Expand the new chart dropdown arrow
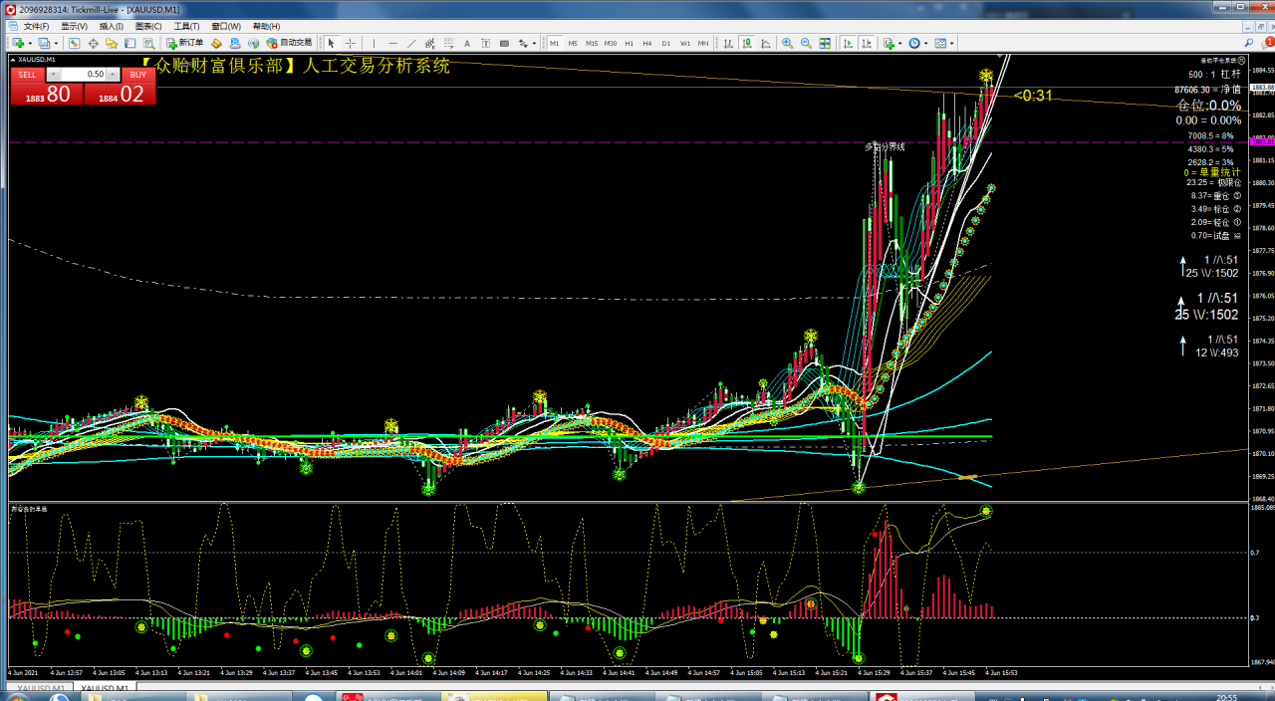This screenshot has width=1275, height=701. point(30,43)
